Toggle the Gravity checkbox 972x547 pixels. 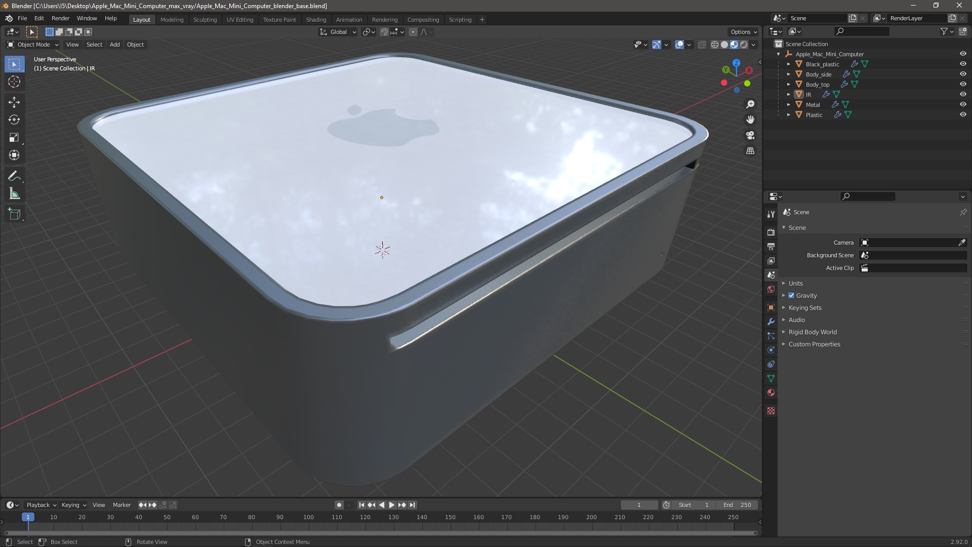coord(791,295)
